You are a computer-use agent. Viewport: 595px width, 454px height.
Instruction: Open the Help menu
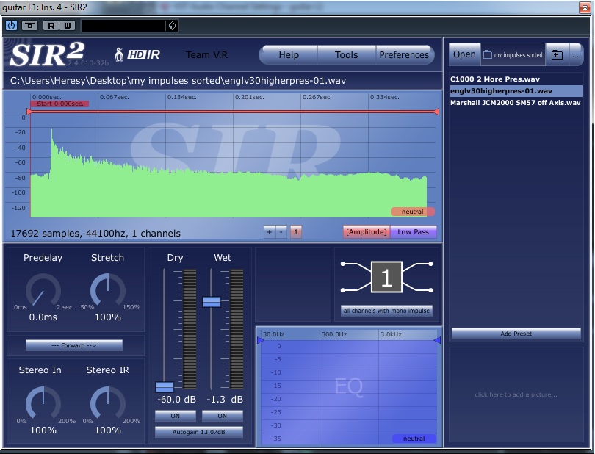289,55
